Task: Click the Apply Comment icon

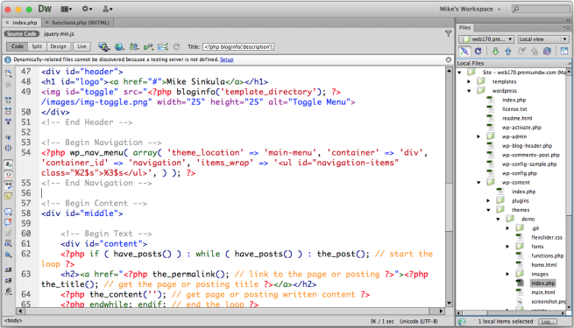Action: 8,212
